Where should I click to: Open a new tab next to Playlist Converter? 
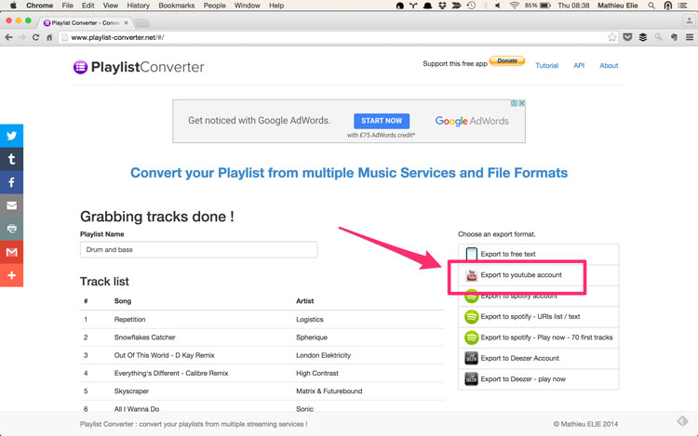pos(142,22)
